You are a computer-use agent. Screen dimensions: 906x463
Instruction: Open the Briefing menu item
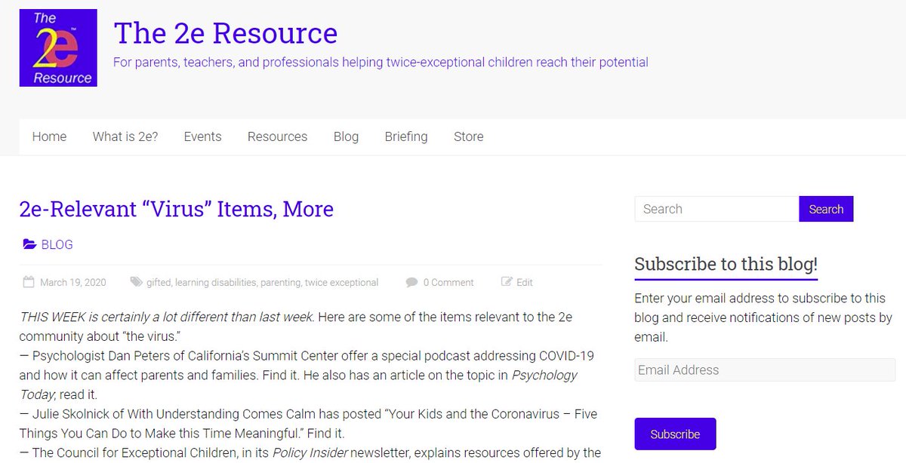[406, 136]
